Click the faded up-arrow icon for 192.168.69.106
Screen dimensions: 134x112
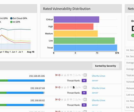[82, 75]
